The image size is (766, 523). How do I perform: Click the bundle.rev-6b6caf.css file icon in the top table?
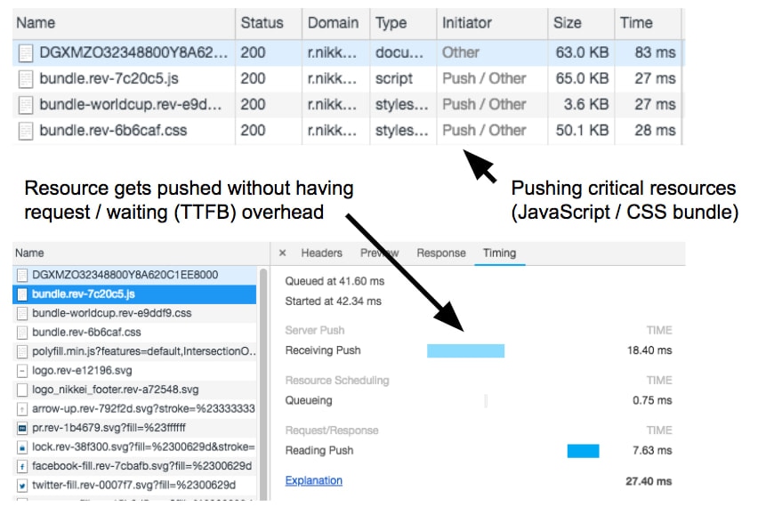tap(26, 131)
